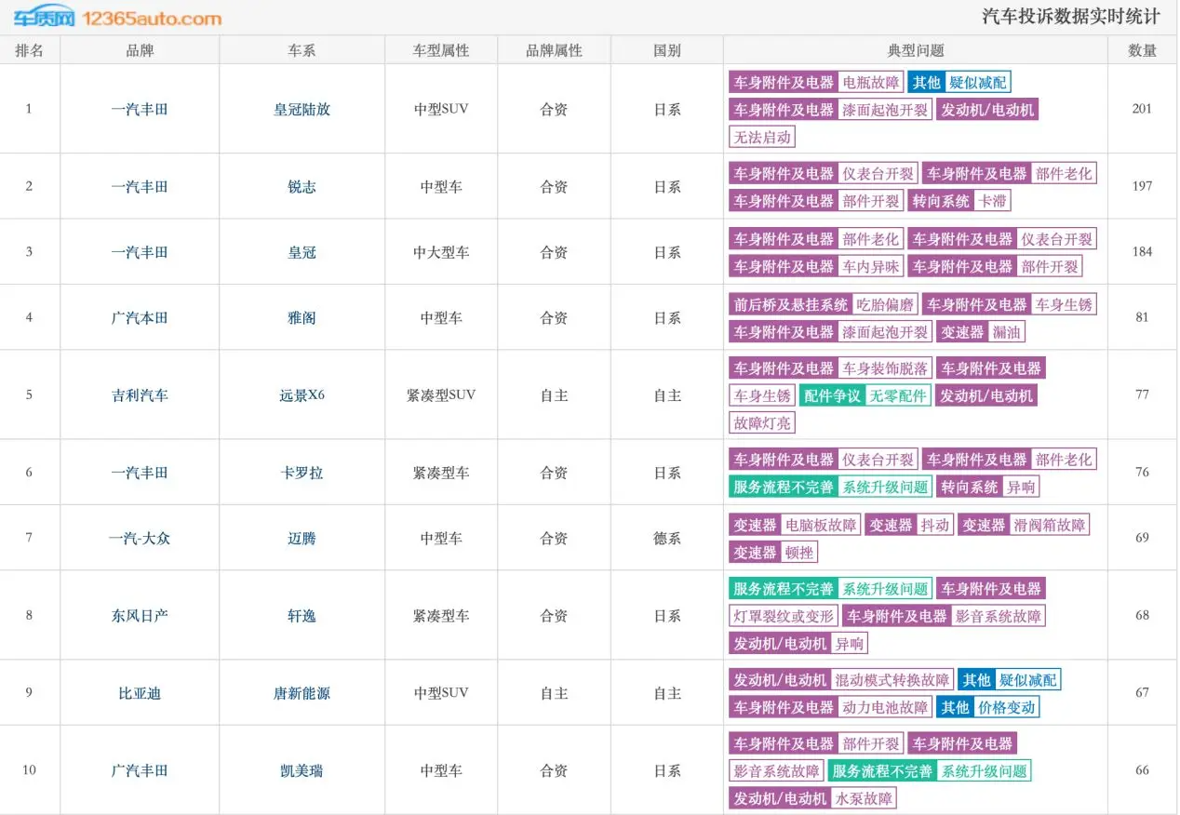The height and width of the screenshot is (815, 1180).
Task: Open the 卡罗拉 car series link
Action: pyautogui.click(x=302, y=472)
